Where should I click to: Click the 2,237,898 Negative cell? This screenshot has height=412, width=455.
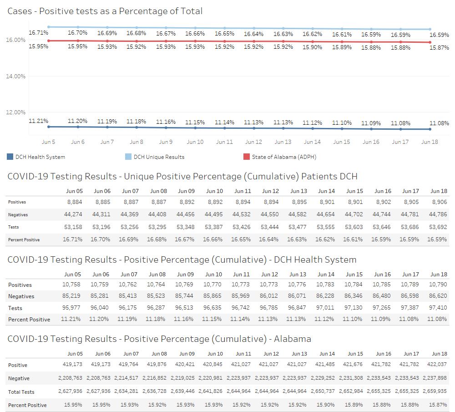[x=435, y=378]
